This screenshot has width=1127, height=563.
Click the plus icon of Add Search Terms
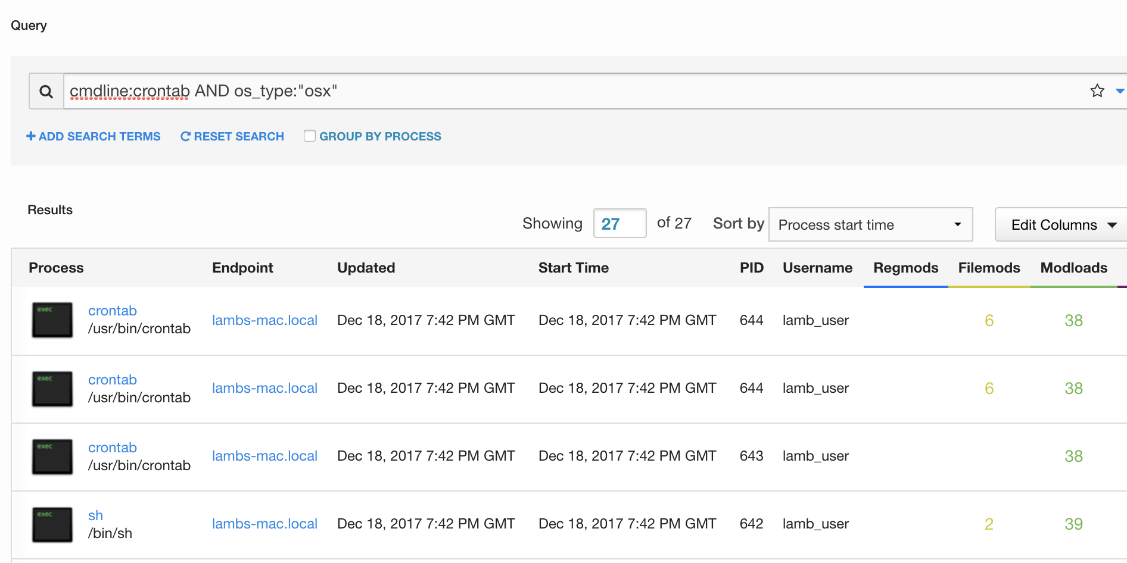[31, 136]
